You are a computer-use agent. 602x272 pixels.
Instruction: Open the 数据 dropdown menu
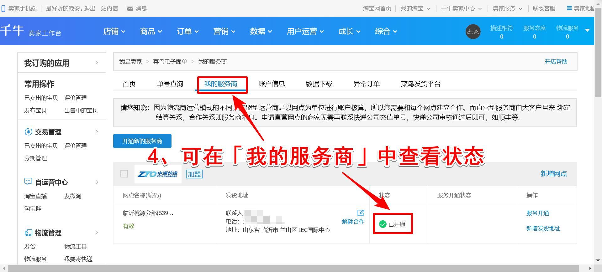coord(261,31)
